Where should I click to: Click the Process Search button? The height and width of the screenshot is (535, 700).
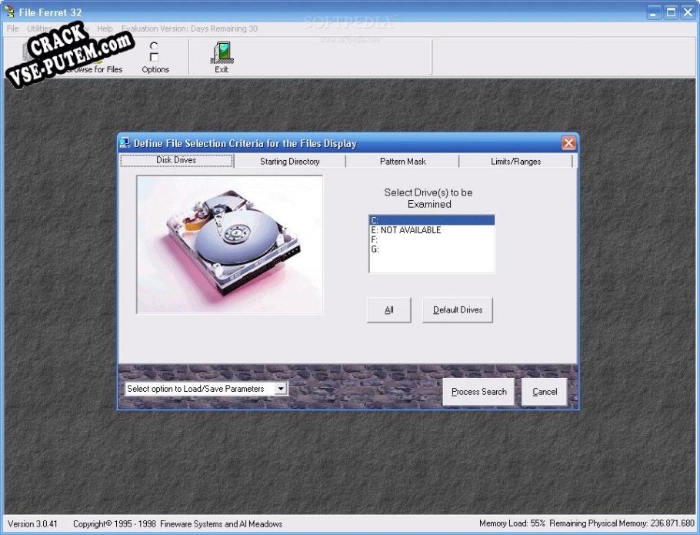tap(478, 392)
